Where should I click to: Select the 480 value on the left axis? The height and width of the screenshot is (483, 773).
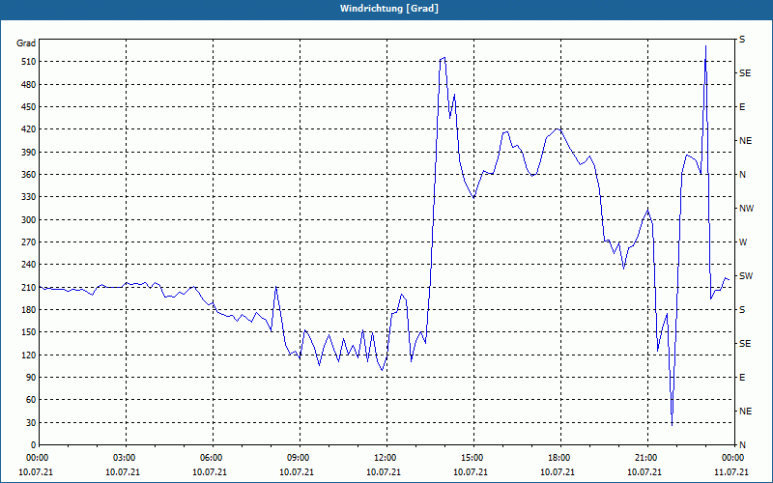pos(29,85)
